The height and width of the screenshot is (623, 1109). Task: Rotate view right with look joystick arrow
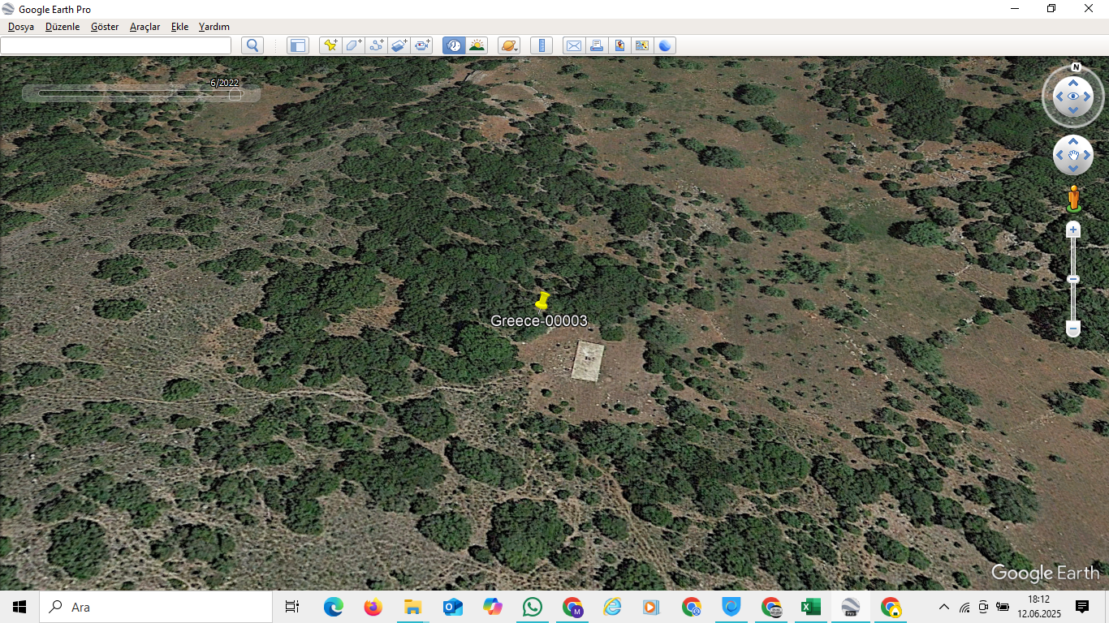click(1088, 97)
